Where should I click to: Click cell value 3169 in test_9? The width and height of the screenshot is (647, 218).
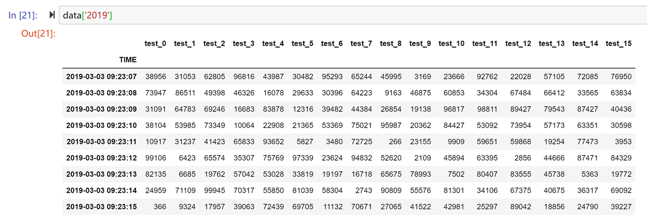coord(422,76)
